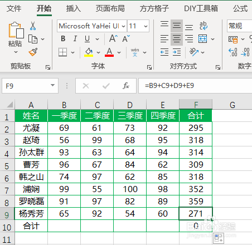Image resolution: width=252 pixels, height=245 pixels.
Task: Open the font size dropdown
Action: [x=146, y=26]
